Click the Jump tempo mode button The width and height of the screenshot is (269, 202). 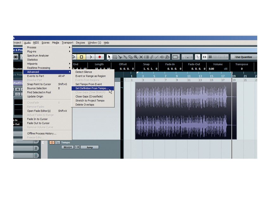click(90, 147)
